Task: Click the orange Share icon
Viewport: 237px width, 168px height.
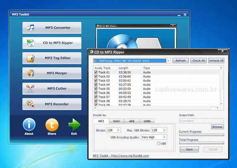Action: click(x=52, y=125)
